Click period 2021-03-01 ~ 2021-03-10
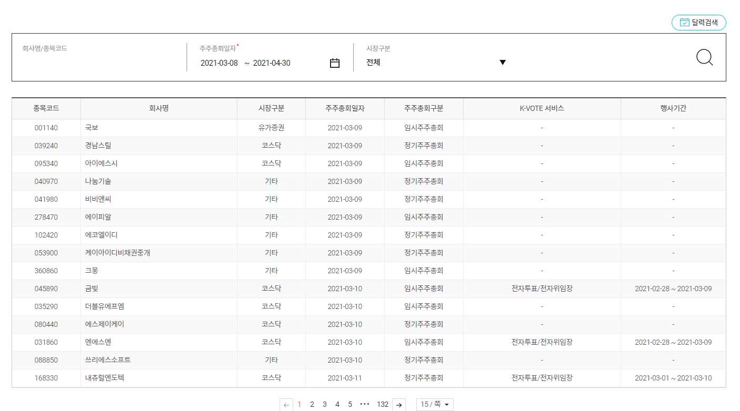 point(673,378)
